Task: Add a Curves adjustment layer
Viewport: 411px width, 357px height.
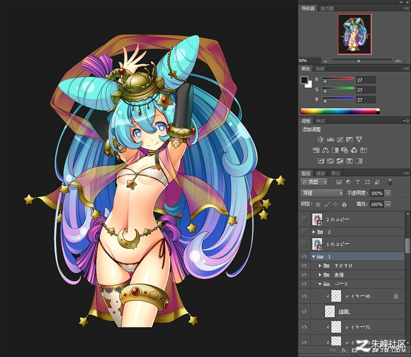Action: [x=340, y=139]
